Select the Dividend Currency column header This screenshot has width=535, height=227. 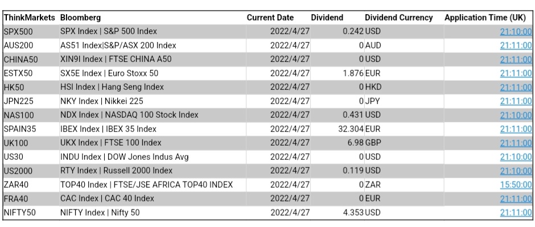399,18
